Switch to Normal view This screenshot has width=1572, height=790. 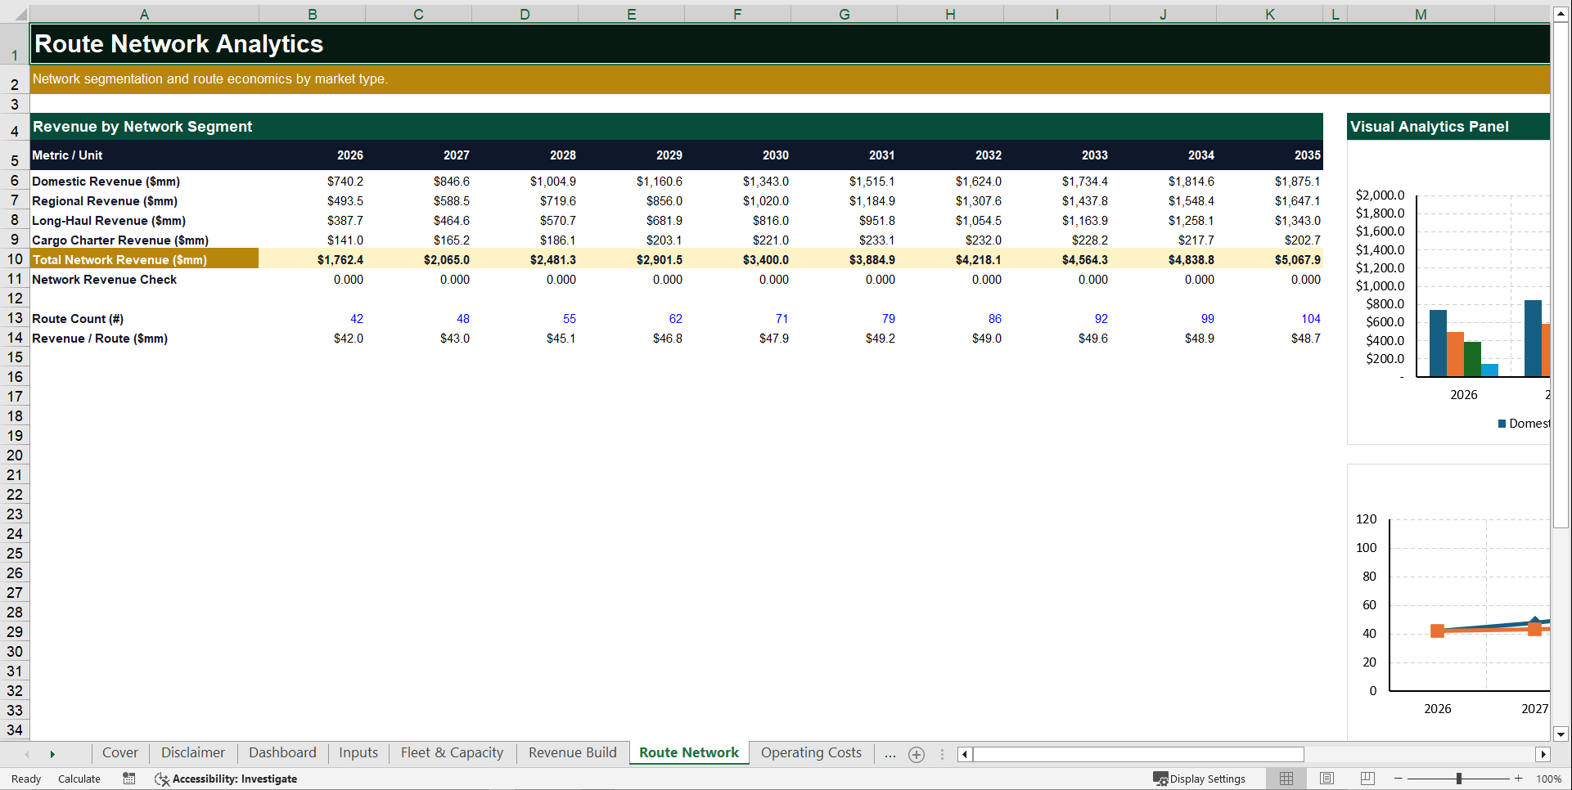1286,779
